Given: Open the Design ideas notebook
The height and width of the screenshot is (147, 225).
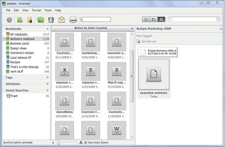Looking at the screenshot, I should coord(26,48).
